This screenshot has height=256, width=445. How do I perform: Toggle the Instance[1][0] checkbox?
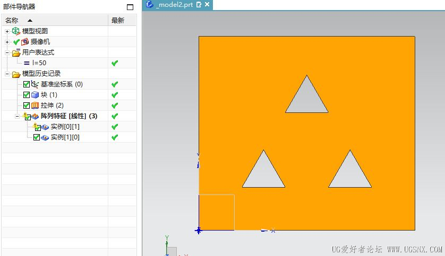[x=36, y=137]
